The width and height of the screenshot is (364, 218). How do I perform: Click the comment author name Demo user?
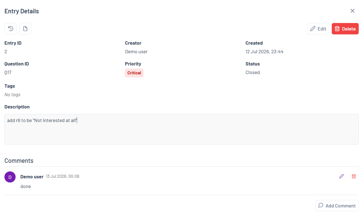(32, 177)
